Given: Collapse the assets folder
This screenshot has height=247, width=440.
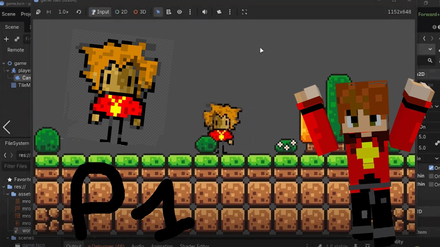Looking at the screenshot, I should 8,194.
